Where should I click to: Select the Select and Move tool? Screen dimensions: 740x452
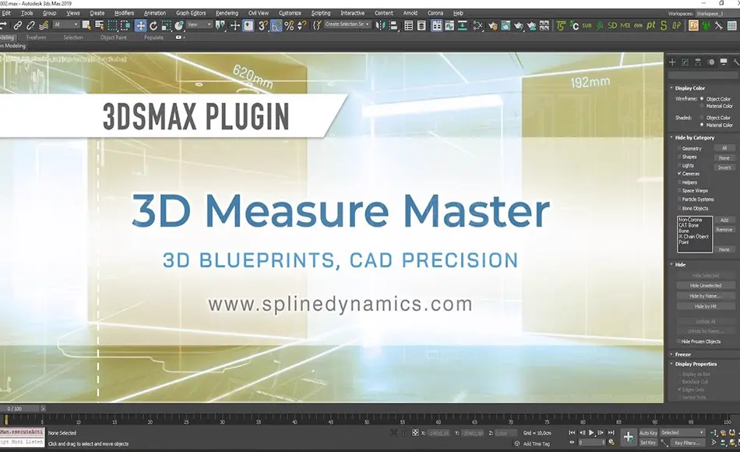tap(141, 26)
